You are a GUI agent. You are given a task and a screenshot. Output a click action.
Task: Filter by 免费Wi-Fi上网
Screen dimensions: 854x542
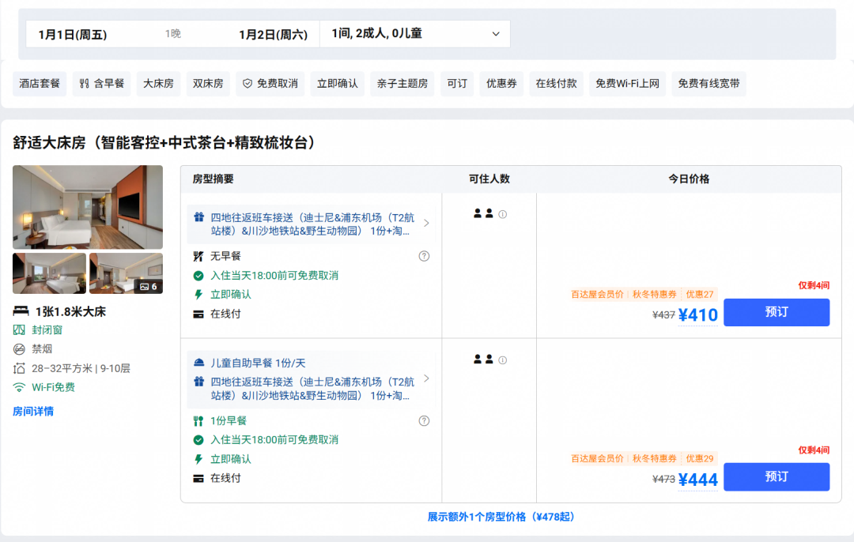[627, 84]
